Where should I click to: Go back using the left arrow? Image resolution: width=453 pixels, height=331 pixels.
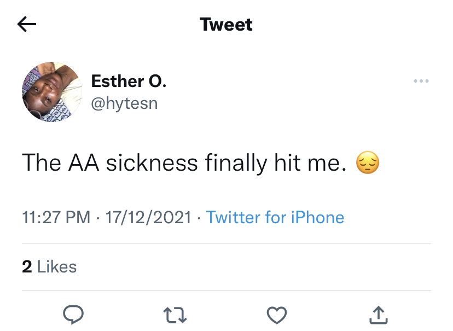[27, 24]
